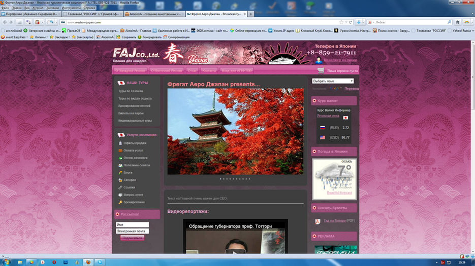This screenshot has height=266, width=475.
Task: Click the manager avatar icon in header
Action: click(x=319, y=60)
